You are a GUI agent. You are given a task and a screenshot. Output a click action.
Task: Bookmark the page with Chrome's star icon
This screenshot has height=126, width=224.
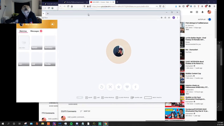coord(169,17)
